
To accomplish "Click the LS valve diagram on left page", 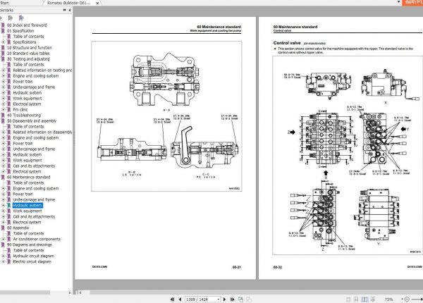I will click(133, 150).
